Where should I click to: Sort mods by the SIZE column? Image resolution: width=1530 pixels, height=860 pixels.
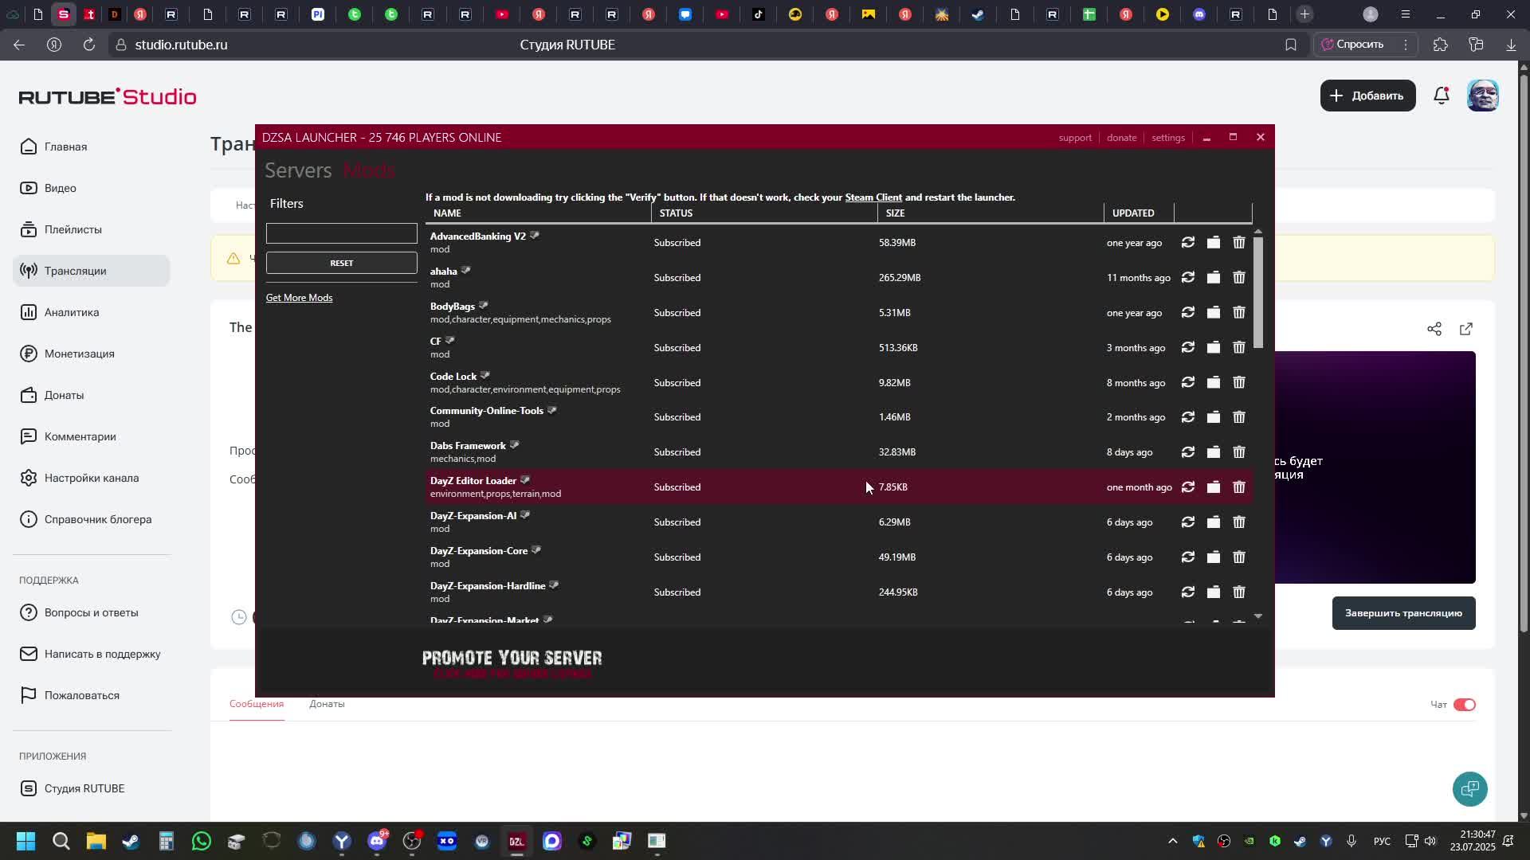pos(991,213)
